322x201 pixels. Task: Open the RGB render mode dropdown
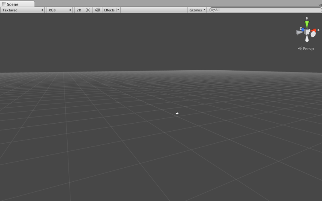(60, 10)
